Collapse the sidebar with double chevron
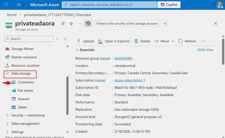This screenshot has height=138, width=225. 65,39
